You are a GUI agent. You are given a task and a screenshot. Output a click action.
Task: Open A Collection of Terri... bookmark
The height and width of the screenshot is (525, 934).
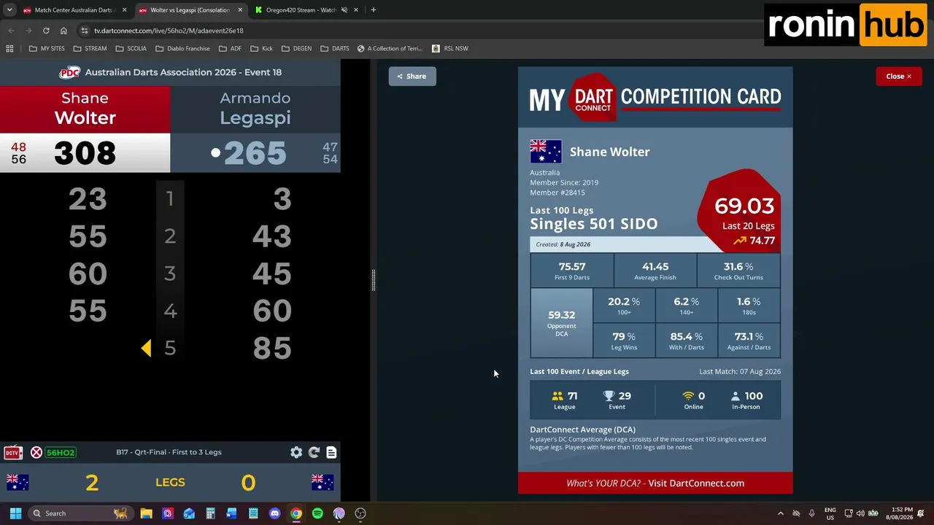tap(390, 48)
